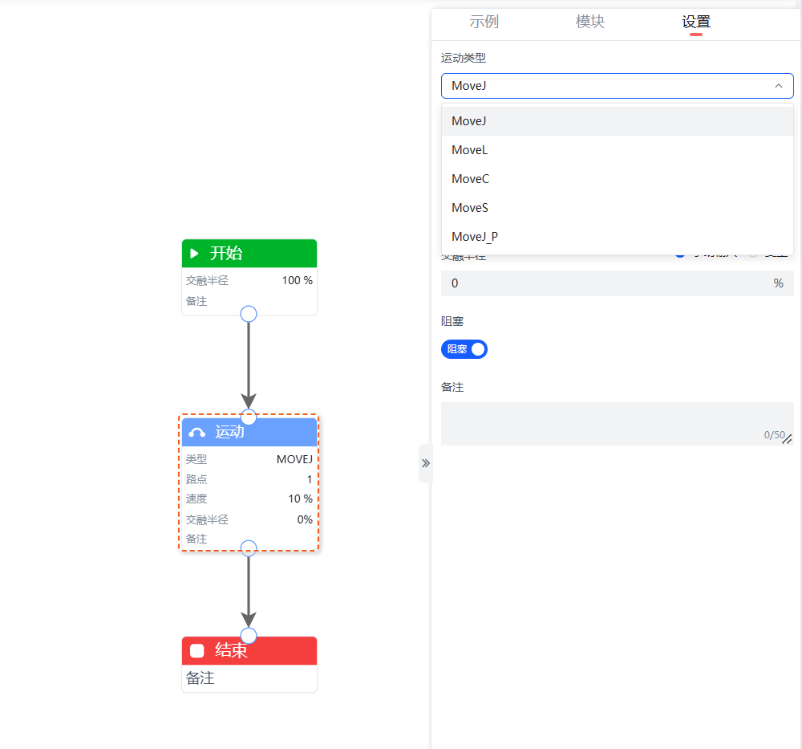Click the 交融半径 value input field
The width and height of the screenshot is (802, 749).
601,283
